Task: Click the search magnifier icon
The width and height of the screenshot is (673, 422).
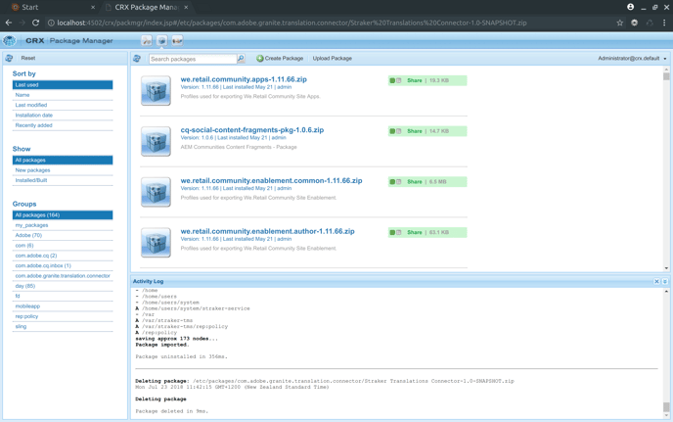Action: [241, 58]
